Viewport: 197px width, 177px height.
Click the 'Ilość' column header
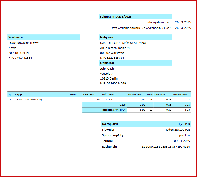[104, 94]
